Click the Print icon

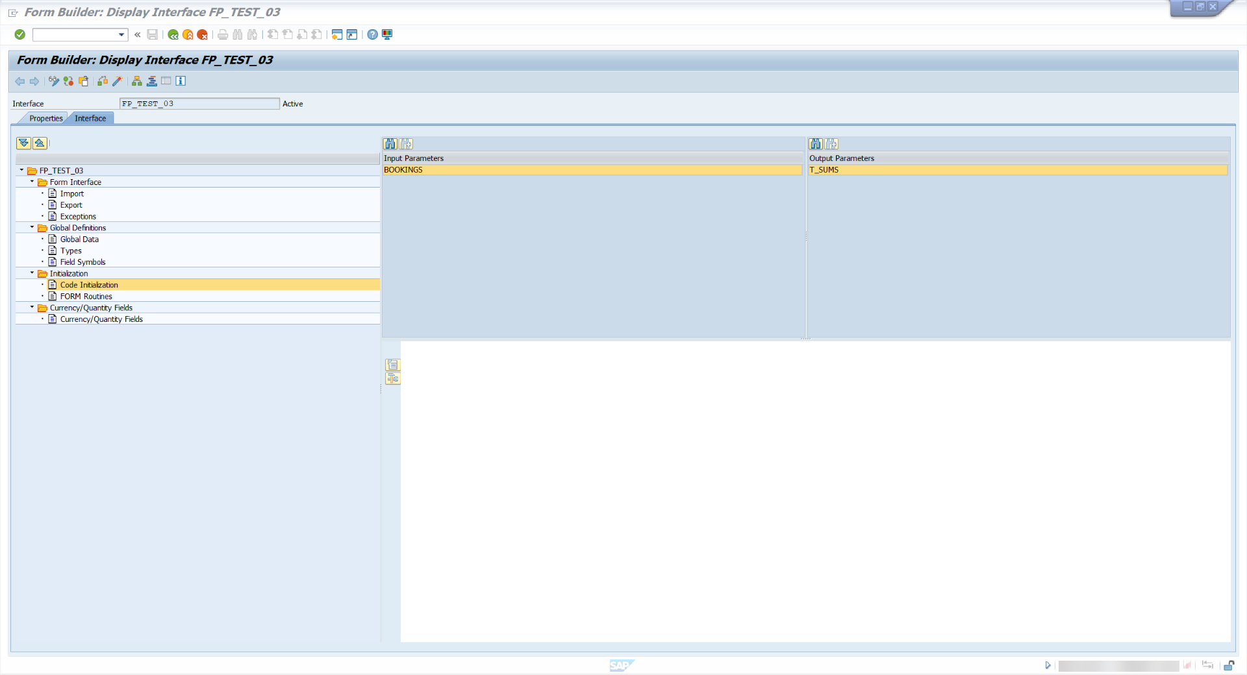tap(223, 34)
